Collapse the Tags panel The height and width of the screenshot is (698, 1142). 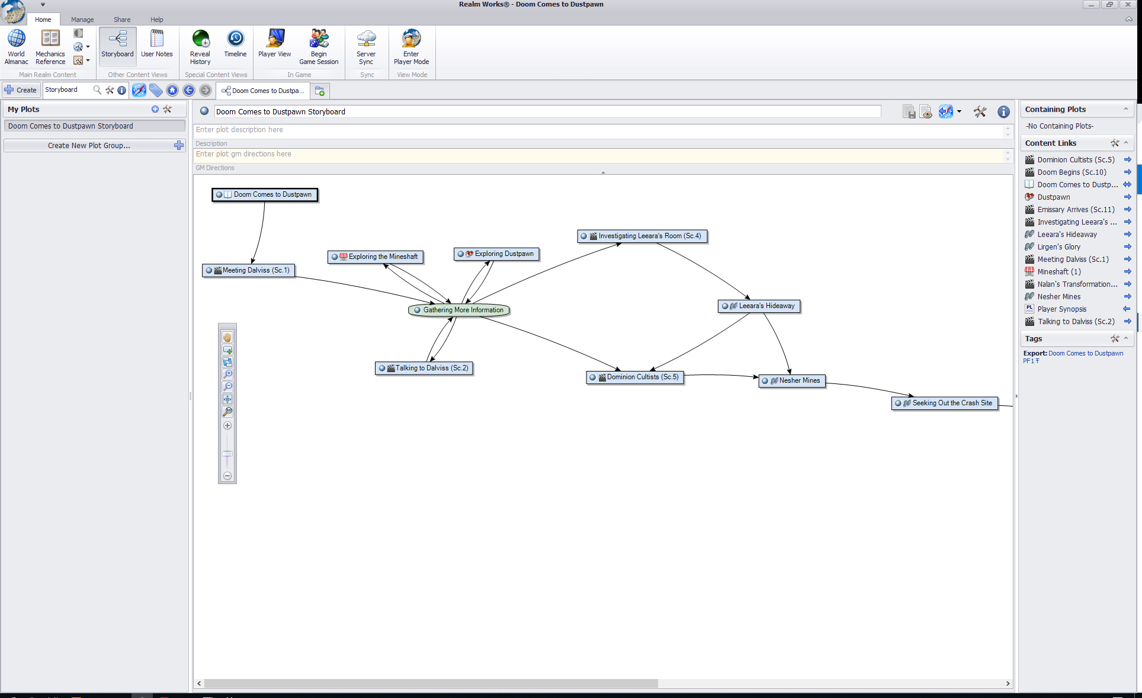[1126, 338]
